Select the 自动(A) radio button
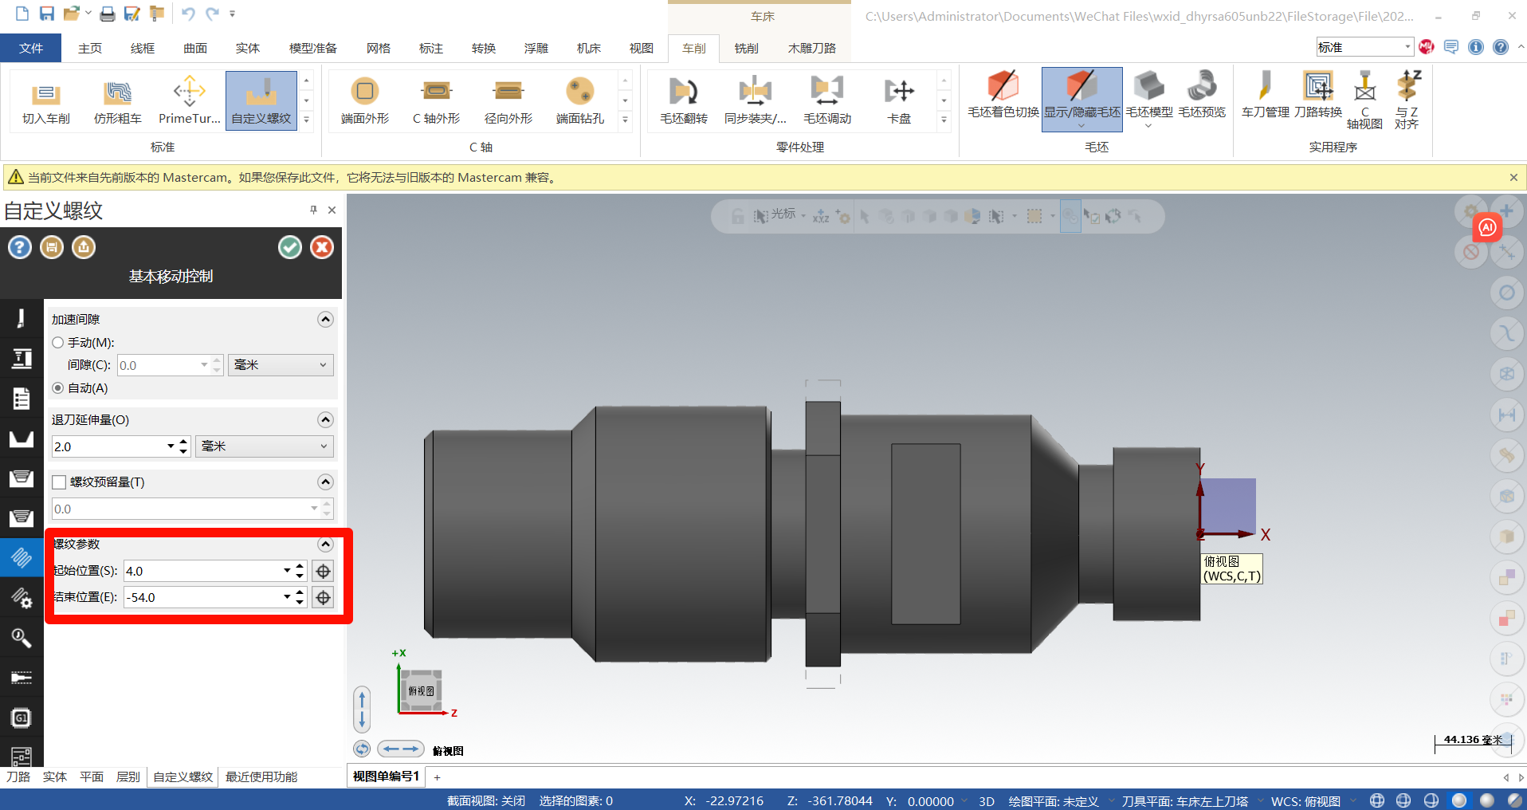1527x810 pixels. click(58, 388)
